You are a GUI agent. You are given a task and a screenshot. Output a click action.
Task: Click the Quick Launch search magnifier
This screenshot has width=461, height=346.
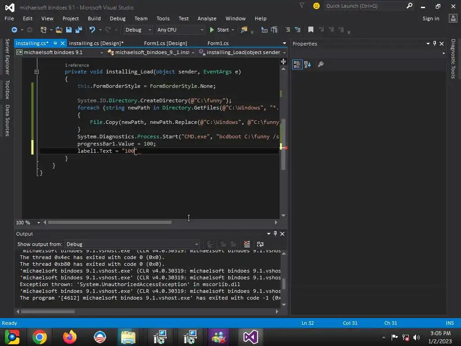[409, 5]
